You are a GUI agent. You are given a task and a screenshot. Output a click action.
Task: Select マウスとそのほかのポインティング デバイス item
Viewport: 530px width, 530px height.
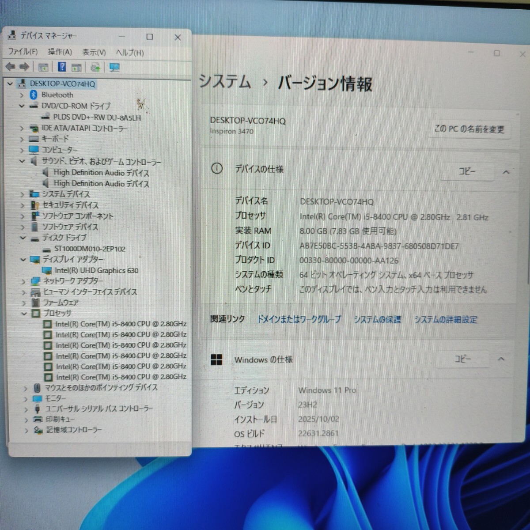(x=101, y=388)
